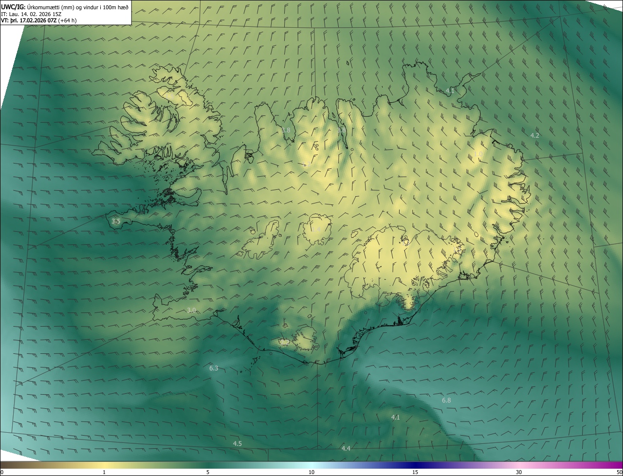Click the 1.0 value label in the eastern highlands

point(478,154)
